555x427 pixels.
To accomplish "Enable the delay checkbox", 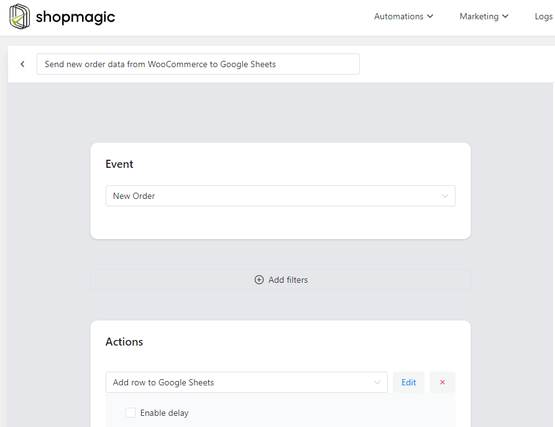I will [x=131, y=413].
